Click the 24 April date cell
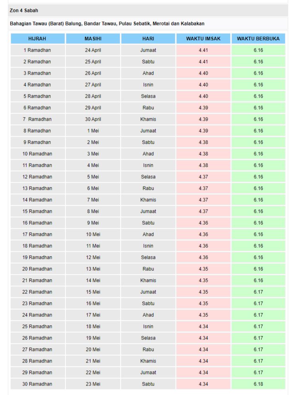The image size is (295, 395). [93, 50]
